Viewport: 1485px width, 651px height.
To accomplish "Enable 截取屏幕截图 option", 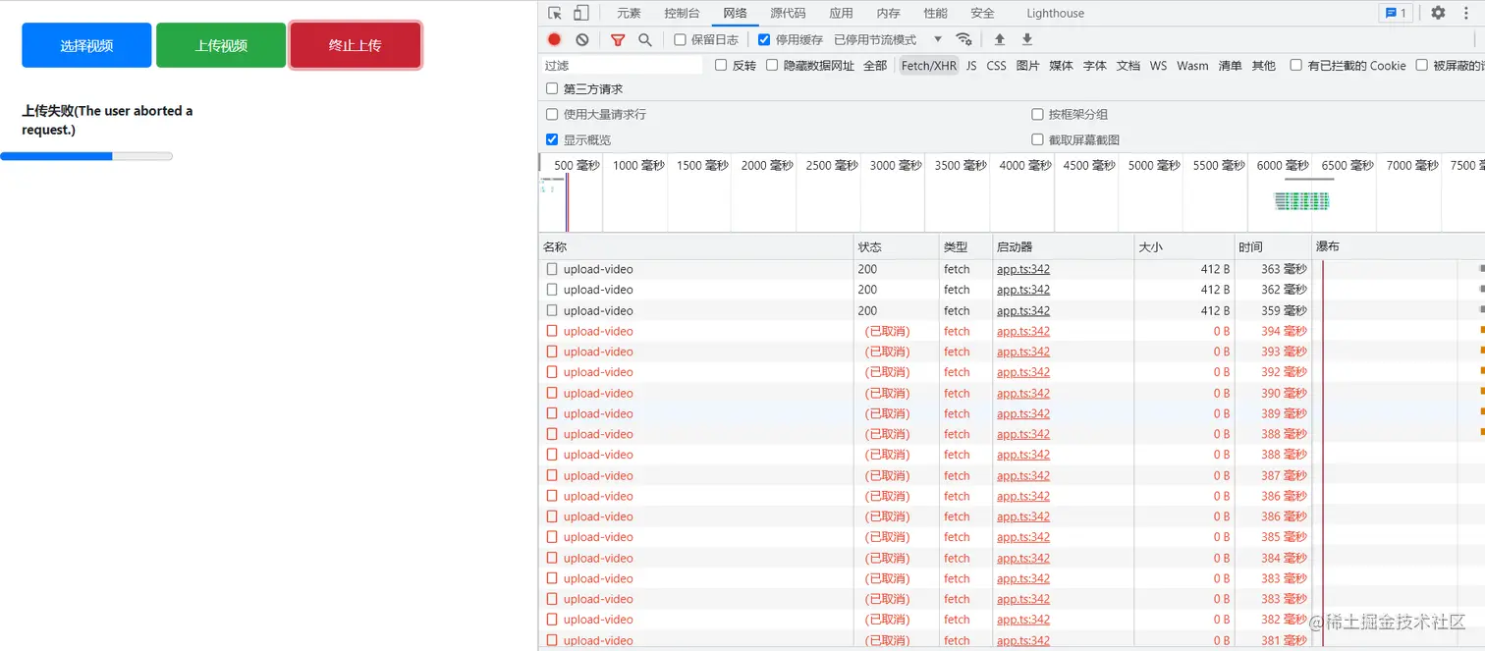I will click(x=1037, y=138).
